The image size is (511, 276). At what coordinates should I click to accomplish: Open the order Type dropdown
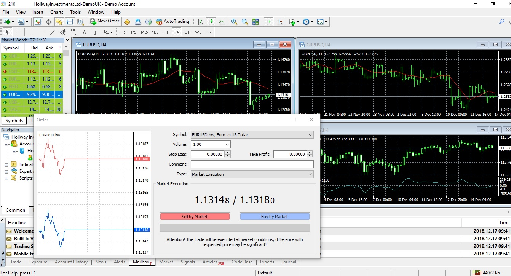252,174
